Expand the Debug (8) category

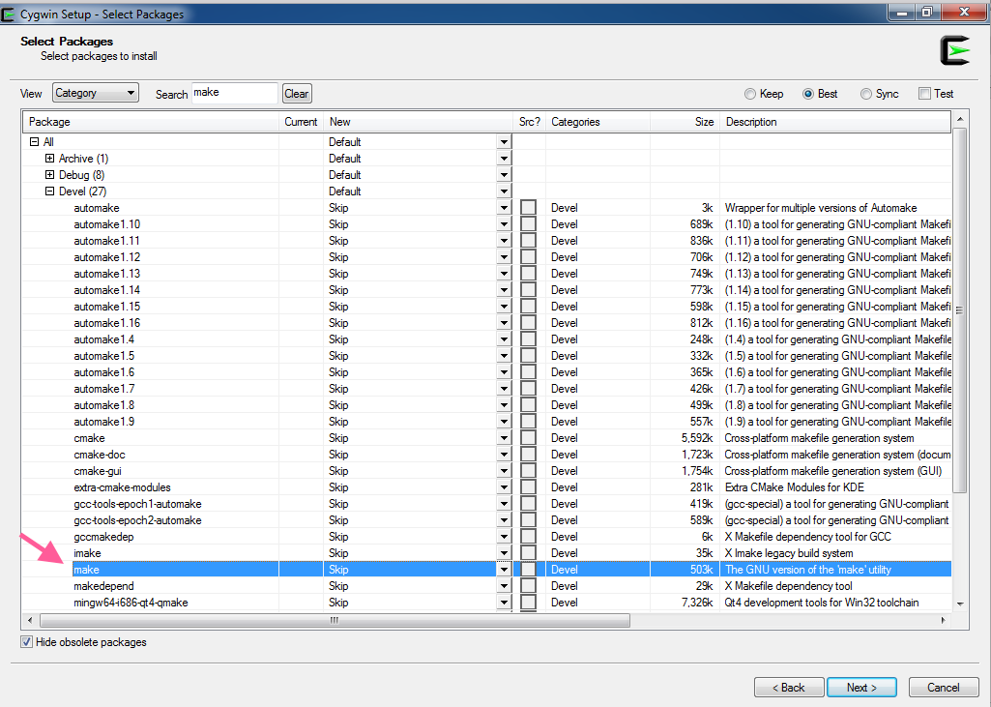coord(50,174)
